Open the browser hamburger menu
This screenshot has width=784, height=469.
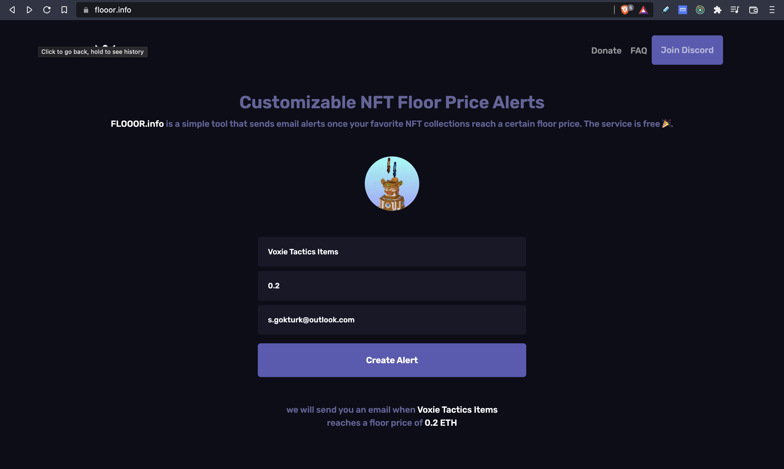click(x=772, y=10)
